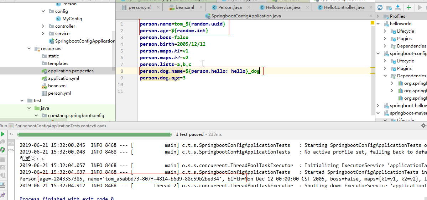The image size is (427, 200).
Task: Expand Profiles node in Maven panel
Action: [378, 16]
